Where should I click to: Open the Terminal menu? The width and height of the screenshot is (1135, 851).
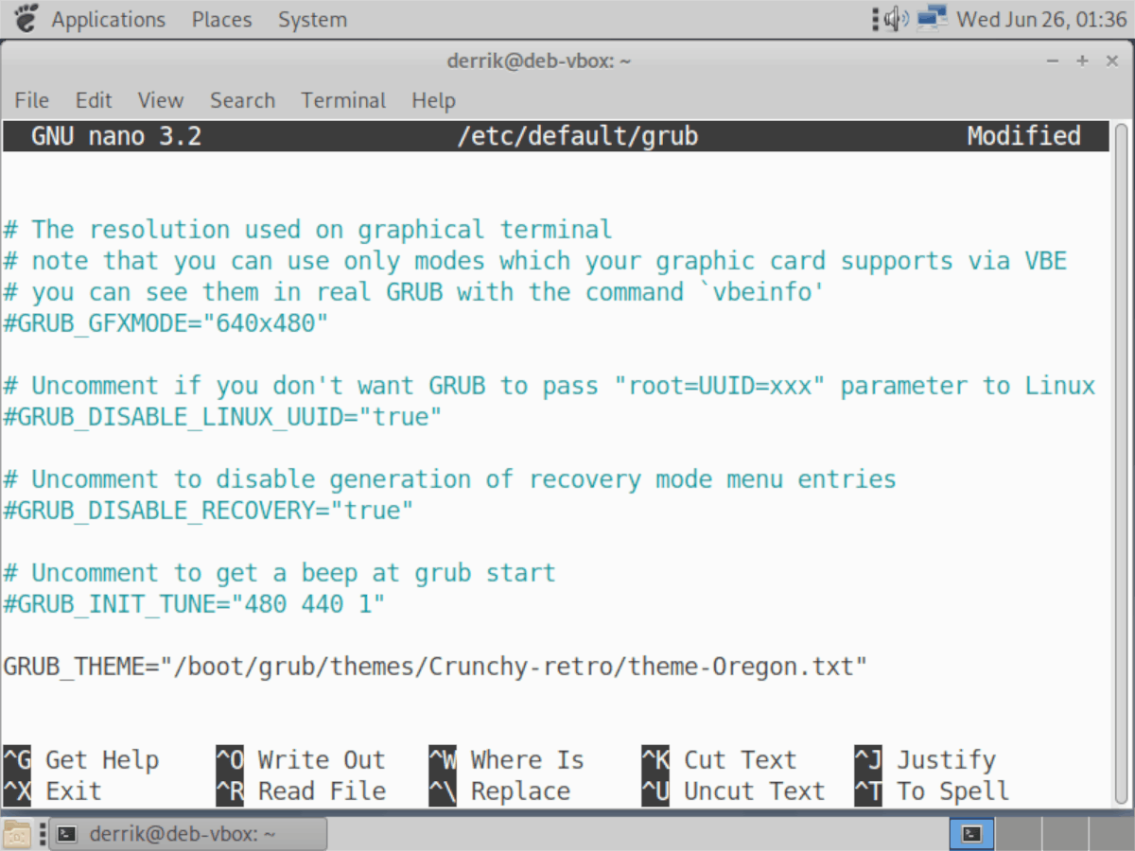(x=342, y=100)
